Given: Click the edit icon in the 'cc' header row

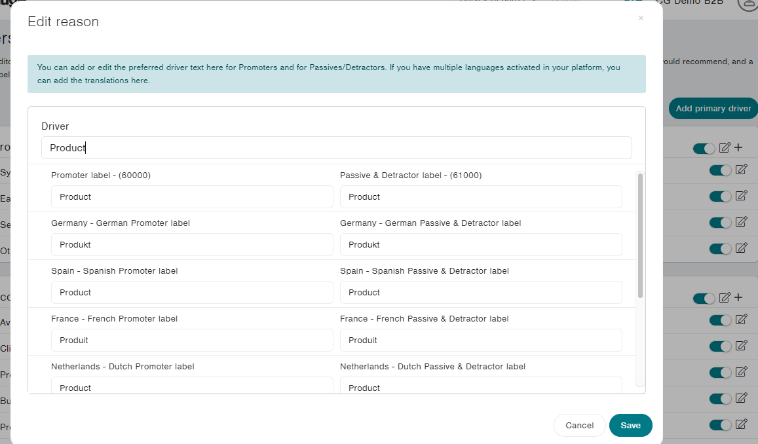Looking at the screenshot, I should (725, 297).
